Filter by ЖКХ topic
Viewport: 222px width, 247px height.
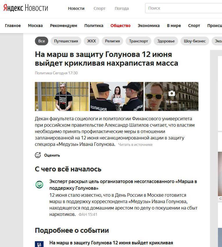point(91,41)
